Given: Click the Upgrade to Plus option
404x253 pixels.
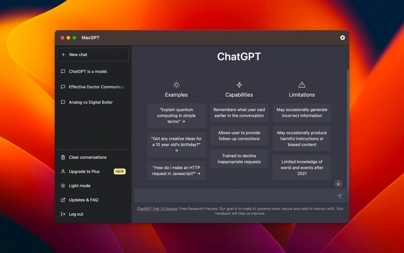Looking at the screenshot, I should pos(84,172).
